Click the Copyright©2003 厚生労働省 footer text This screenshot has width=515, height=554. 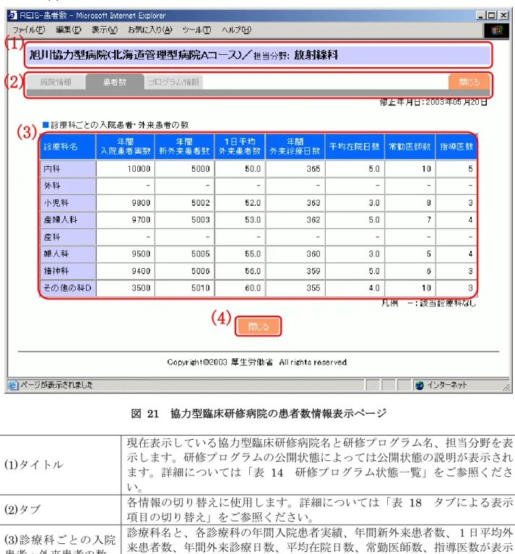(257, 362)
